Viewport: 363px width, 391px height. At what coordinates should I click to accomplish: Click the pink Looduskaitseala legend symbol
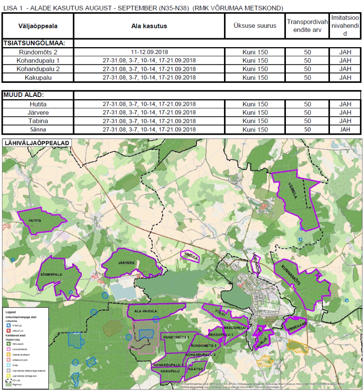[x=8, y=349]
